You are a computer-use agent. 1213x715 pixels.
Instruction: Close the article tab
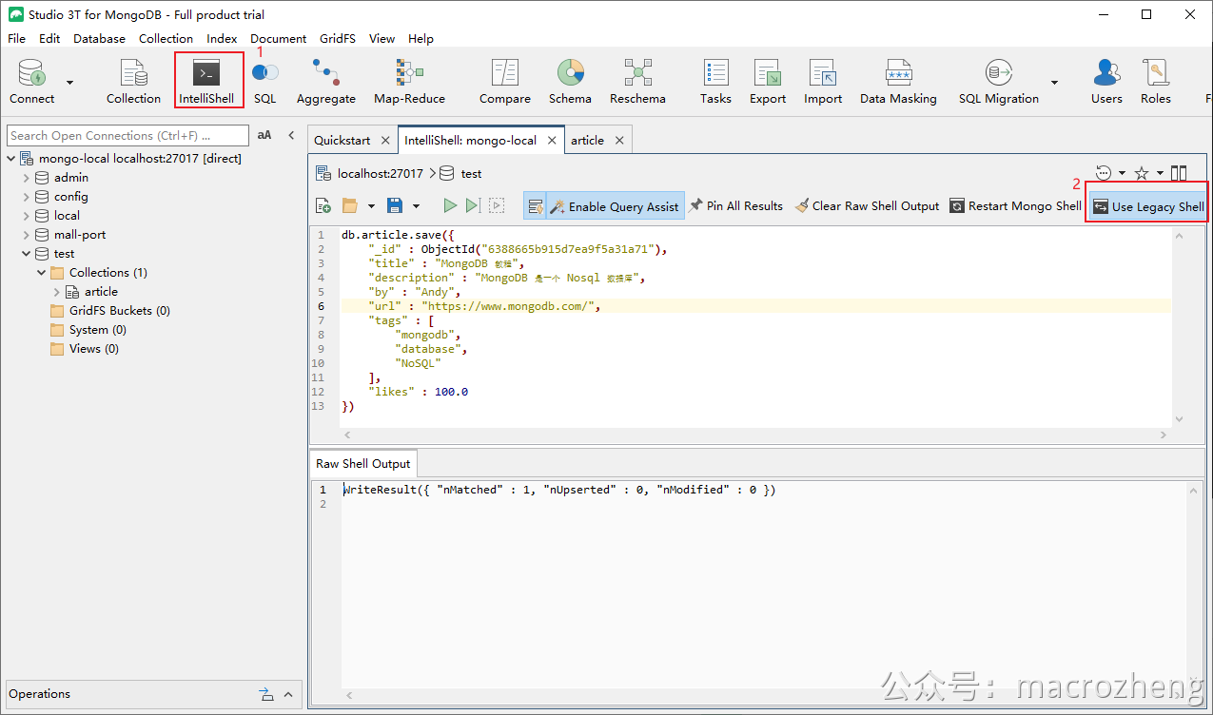(619, 140)
